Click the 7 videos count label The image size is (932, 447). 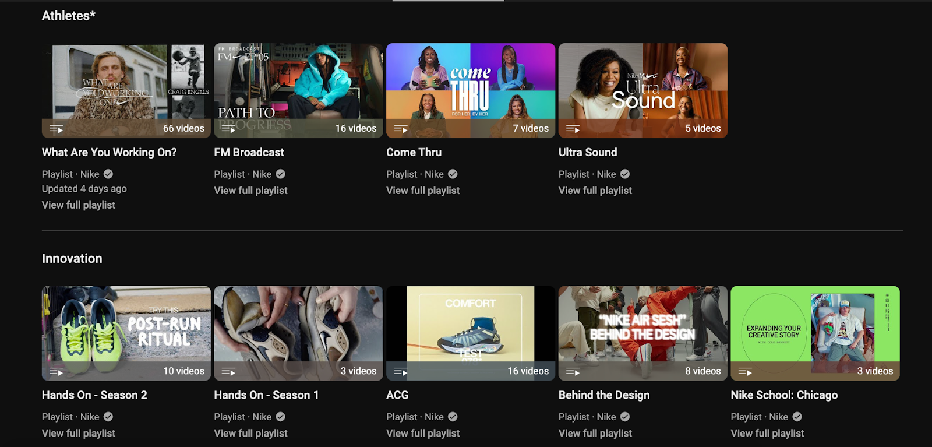tap(531, 128)
